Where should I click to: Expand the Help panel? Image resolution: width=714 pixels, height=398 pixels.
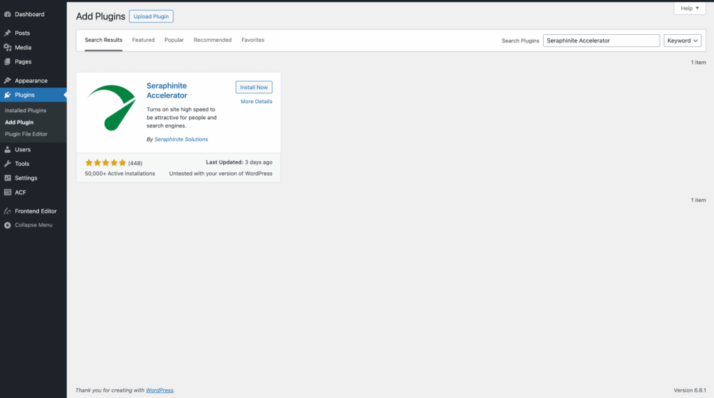[690, 8]
